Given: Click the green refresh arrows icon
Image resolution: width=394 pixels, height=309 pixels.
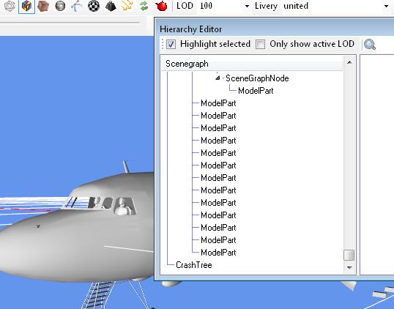Looking at the screenshot, I should (x=144, y=6).
